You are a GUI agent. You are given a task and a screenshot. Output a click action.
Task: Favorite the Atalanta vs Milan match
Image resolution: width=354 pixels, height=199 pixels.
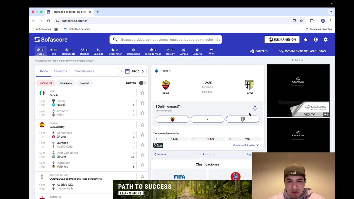142,113
